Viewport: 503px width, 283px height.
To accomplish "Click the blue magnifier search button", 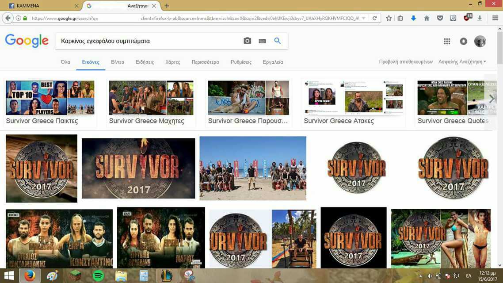I will tap(277, 41).
